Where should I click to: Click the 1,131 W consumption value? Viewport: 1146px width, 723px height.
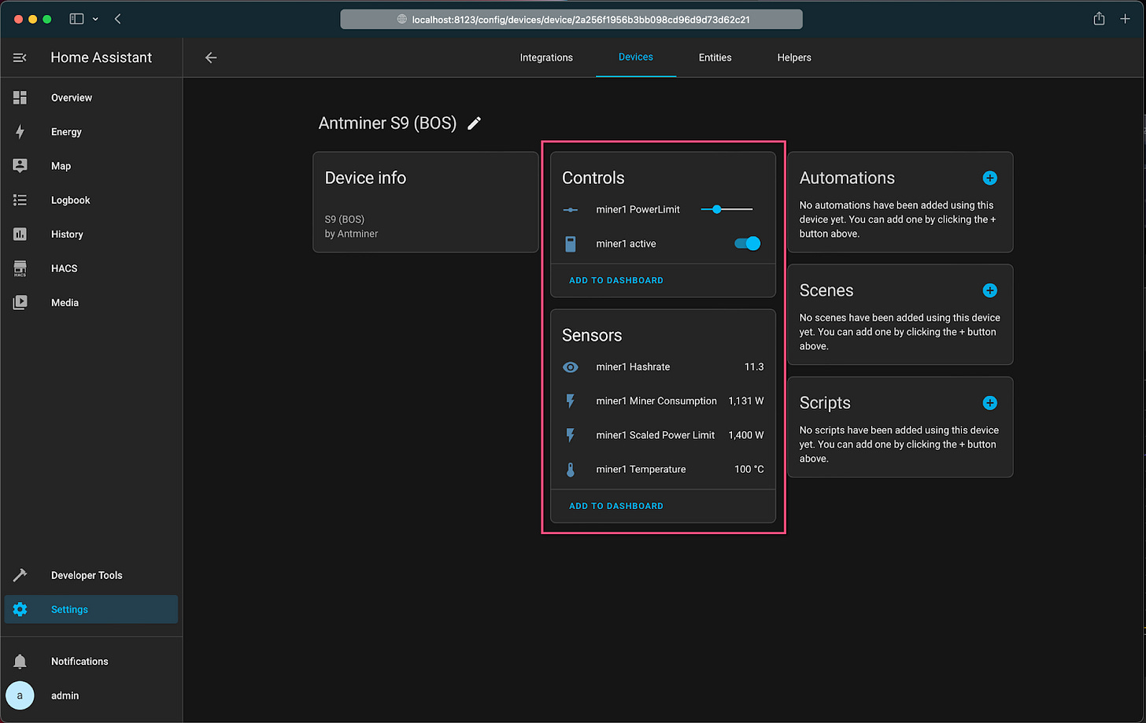pos(746,401)
